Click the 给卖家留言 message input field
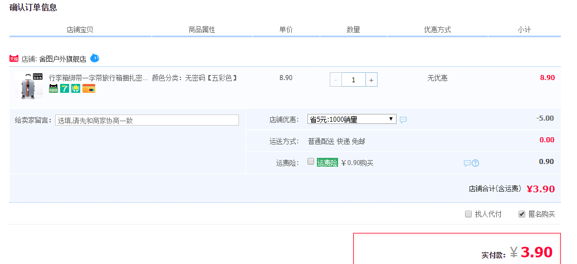 pyautogui.click(x=147, y=120)
